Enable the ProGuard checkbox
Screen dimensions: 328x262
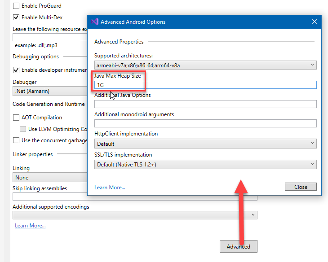[x=17, y=6]
